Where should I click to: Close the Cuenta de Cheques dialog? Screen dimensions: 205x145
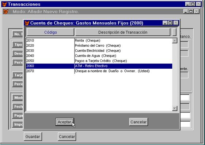coord(176,23)
